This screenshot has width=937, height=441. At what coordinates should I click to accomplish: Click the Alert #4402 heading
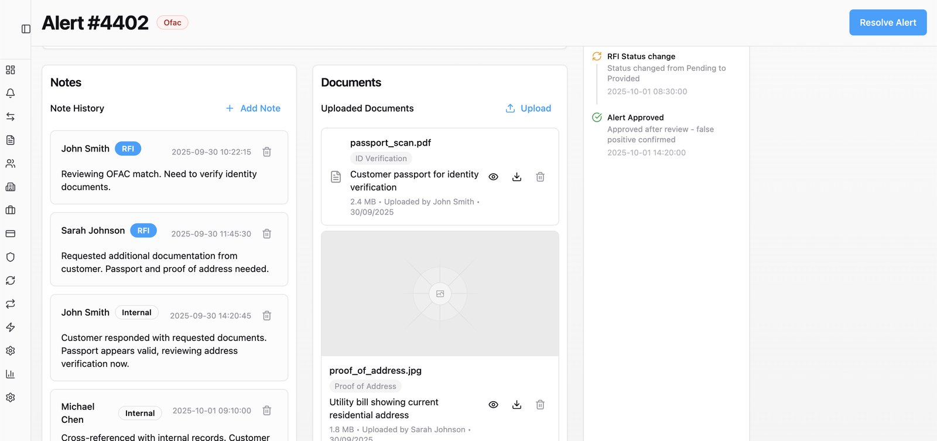coord(95,23)
